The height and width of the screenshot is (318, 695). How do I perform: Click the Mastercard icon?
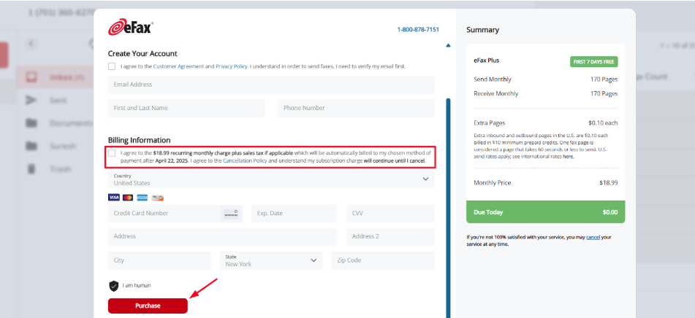click(128, 197)
